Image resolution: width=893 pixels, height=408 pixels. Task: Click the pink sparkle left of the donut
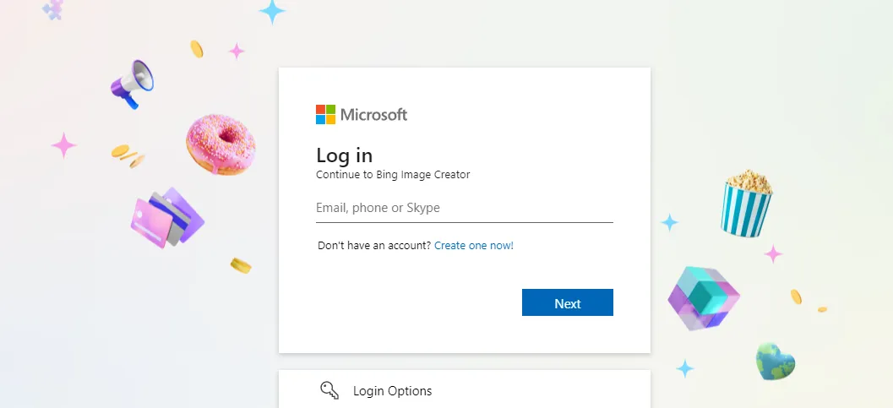tap(64, 145)
